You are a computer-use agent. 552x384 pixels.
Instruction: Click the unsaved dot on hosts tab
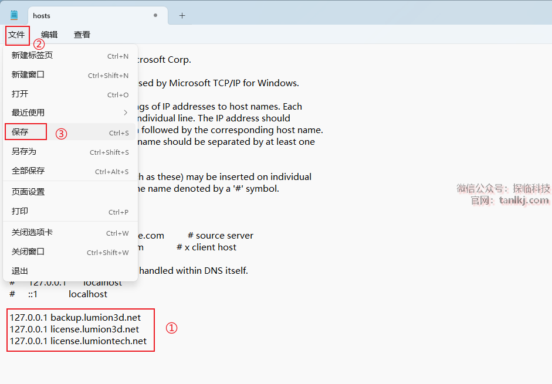(155, 16)
